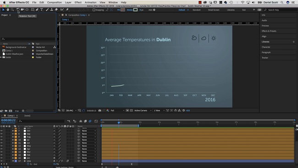
Task: Select the Eraser tool
Action: (x=56, y=10)
